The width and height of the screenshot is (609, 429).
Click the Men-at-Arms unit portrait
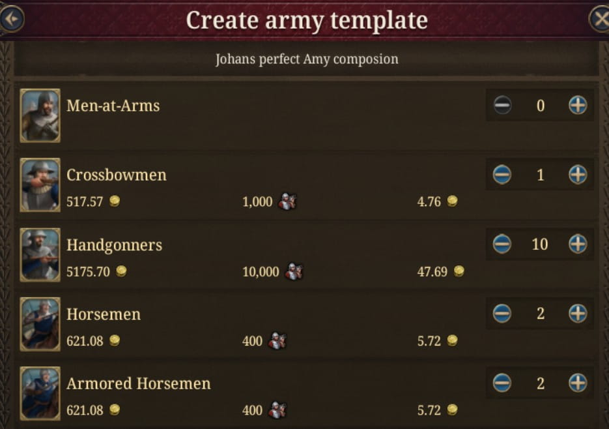pyautogui.click(x=40, y=115)
